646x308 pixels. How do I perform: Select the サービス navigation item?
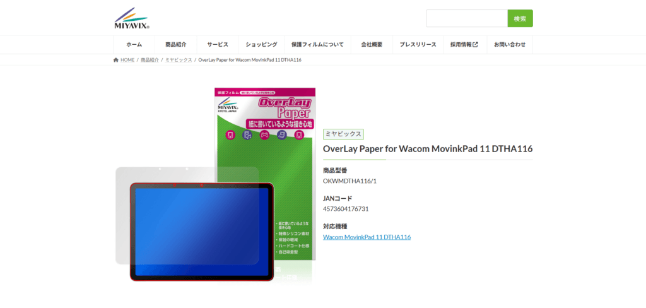click(x=218, y=45)
